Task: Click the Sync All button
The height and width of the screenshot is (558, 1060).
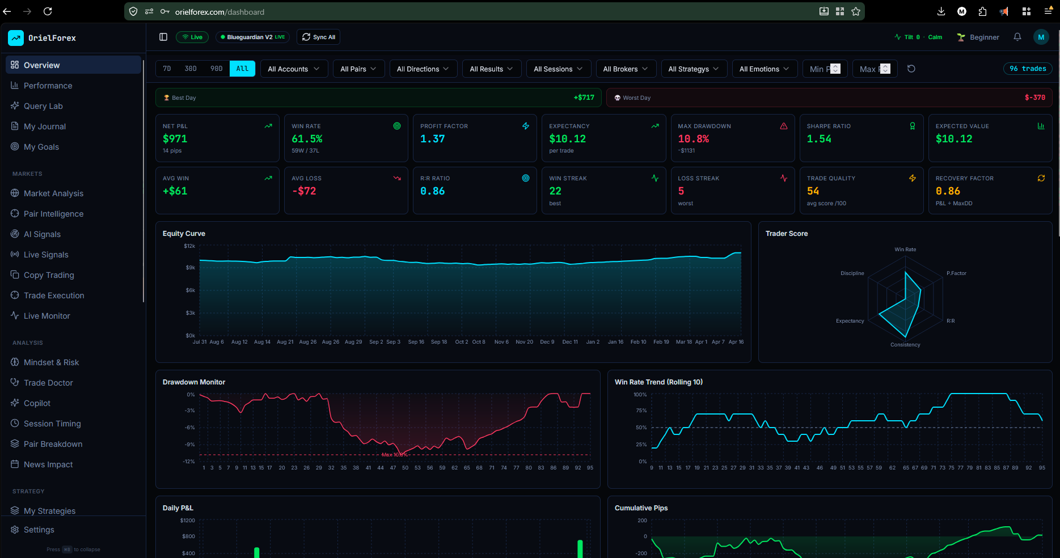Action: (318, 37)
